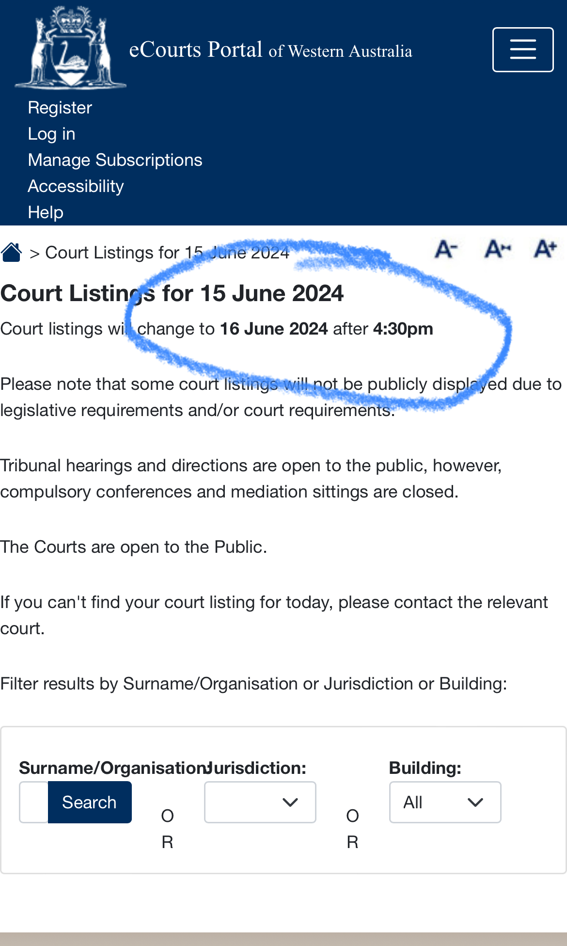Reset text size with the middle A icon
The image size is (567, 946).
[498, 249]
